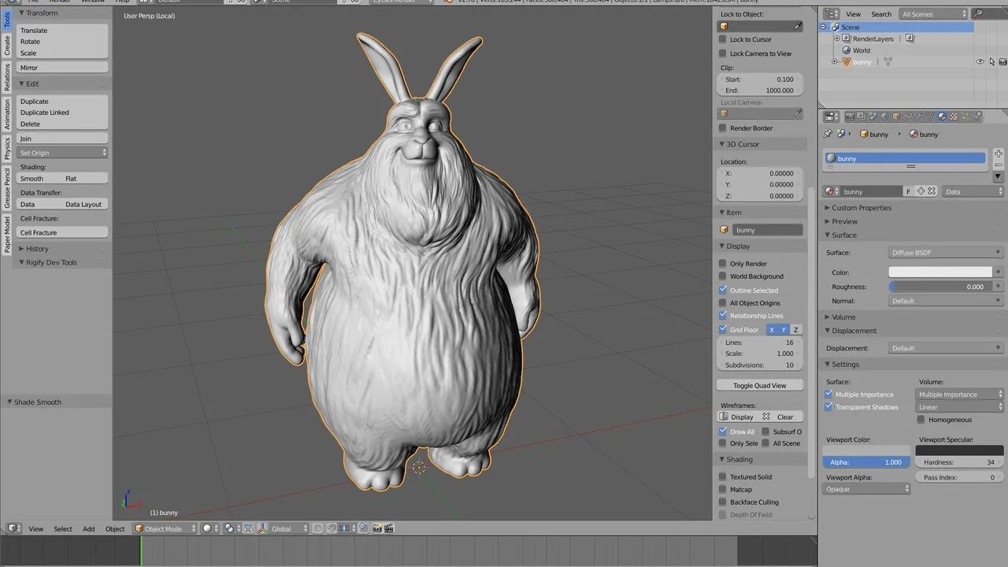The width and height of the screenshot is (1008, 567).
Task: Toggle the snap magnet icon
Action: tap(332, 528)
